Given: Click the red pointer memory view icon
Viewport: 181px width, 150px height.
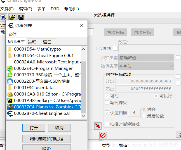Looking at the screenshot, I should coord(98,126).
